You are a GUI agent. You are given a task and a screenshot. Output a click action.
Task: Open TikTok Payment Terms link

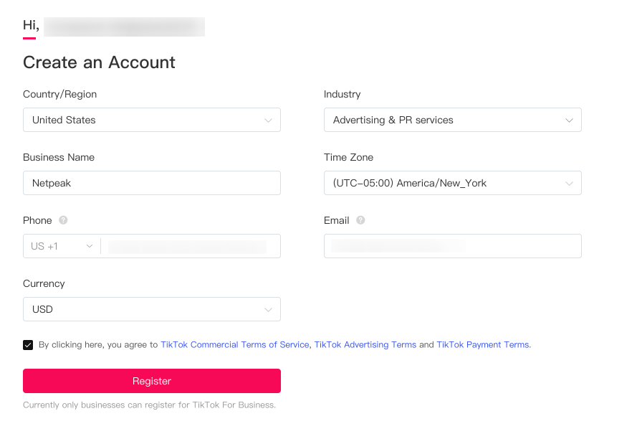click(483, 345)
